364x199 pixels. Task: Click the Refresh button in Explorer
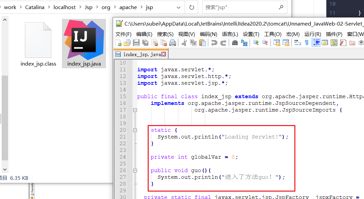coord(192,7)
